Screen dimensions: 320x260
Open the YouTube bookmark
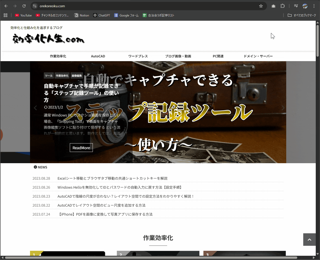23,15
